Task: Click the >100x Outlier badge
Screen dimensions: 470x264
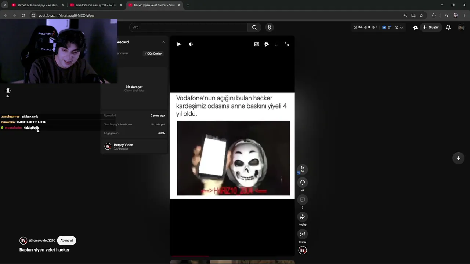Action: (153, 54)
